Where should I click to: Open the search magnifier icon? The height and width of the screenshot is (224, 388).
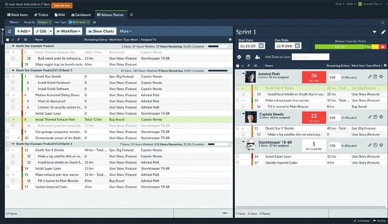382,23
